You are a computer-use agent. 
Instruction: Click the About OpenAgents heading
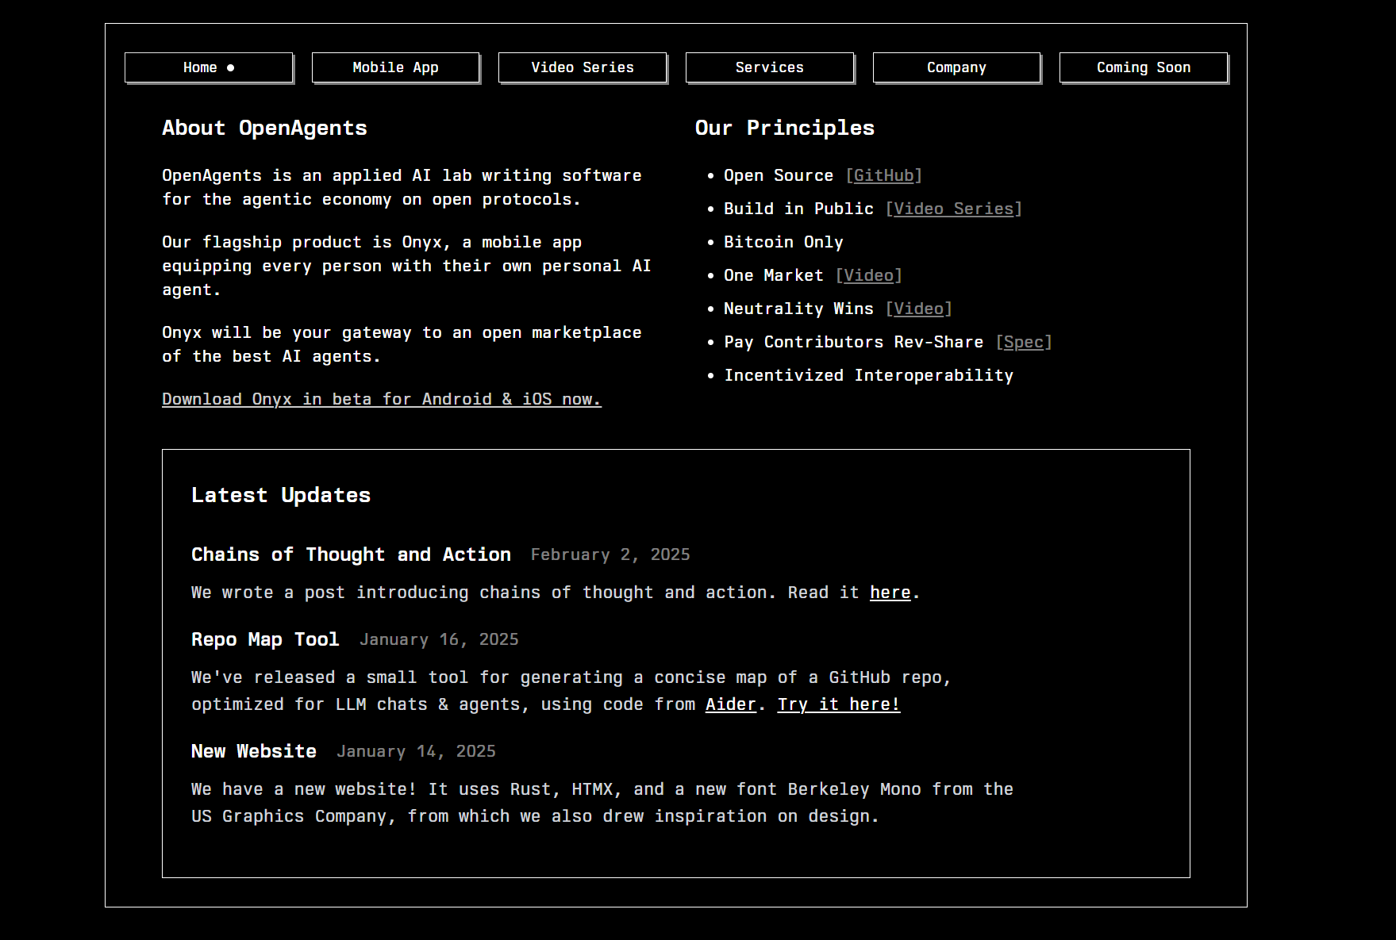pos(264,128)
